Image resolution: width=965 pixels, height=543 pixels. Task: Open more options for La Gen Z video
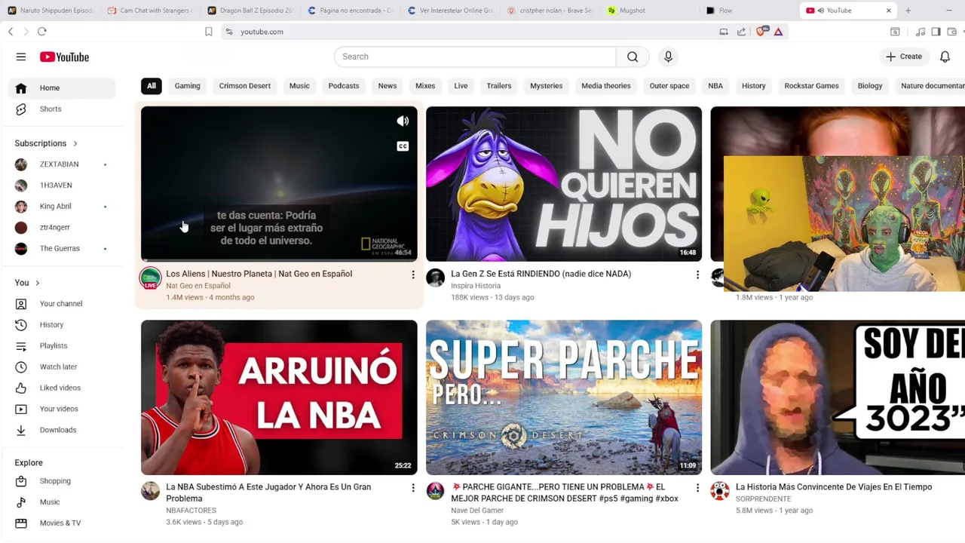[x=697, y=275]
